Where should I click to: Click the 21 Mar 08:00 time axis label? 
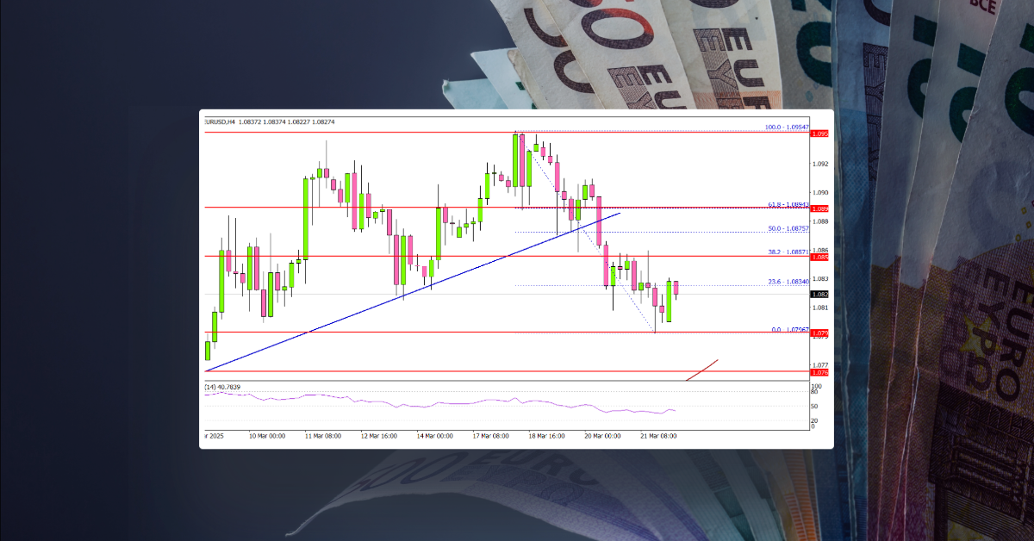tap(660, 436)
